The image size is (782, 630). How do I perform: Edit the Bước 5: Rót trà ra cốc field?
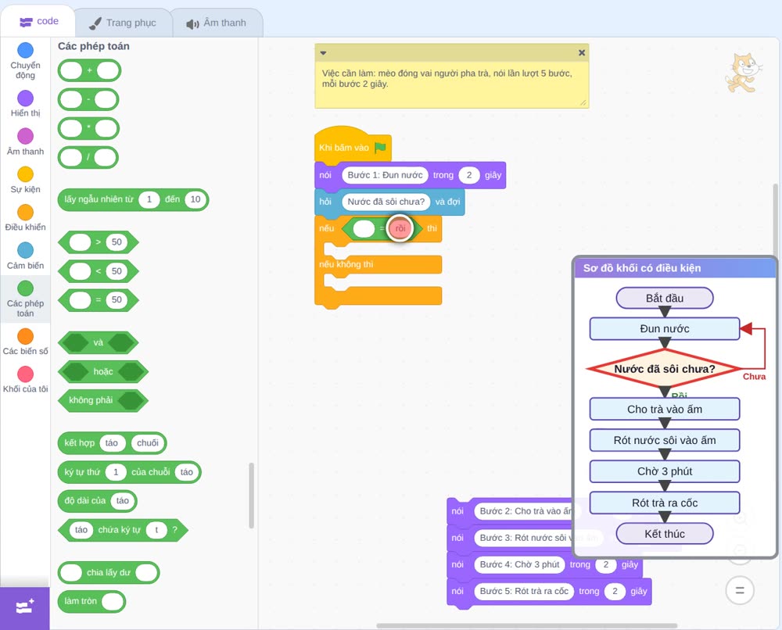pos(524,591)
